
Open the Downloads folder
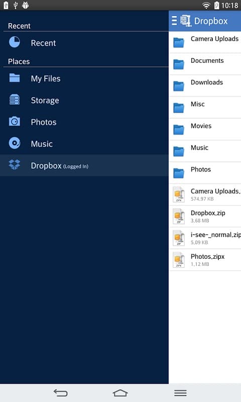pyautogui.click(x=205, y=86)
